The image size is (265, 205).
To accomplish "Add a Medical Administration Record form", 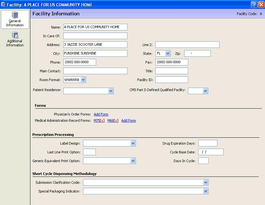I will tap(129, 120).
